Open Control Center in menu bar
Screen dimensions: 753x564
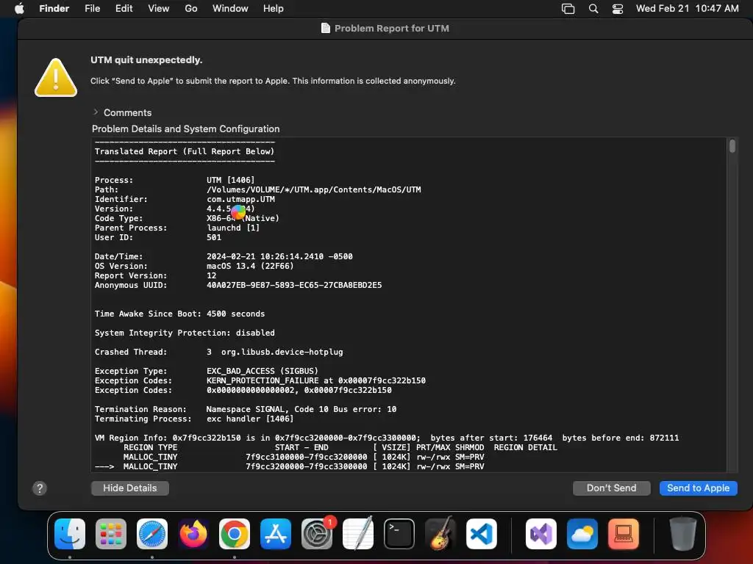click(x=618, y=9)
